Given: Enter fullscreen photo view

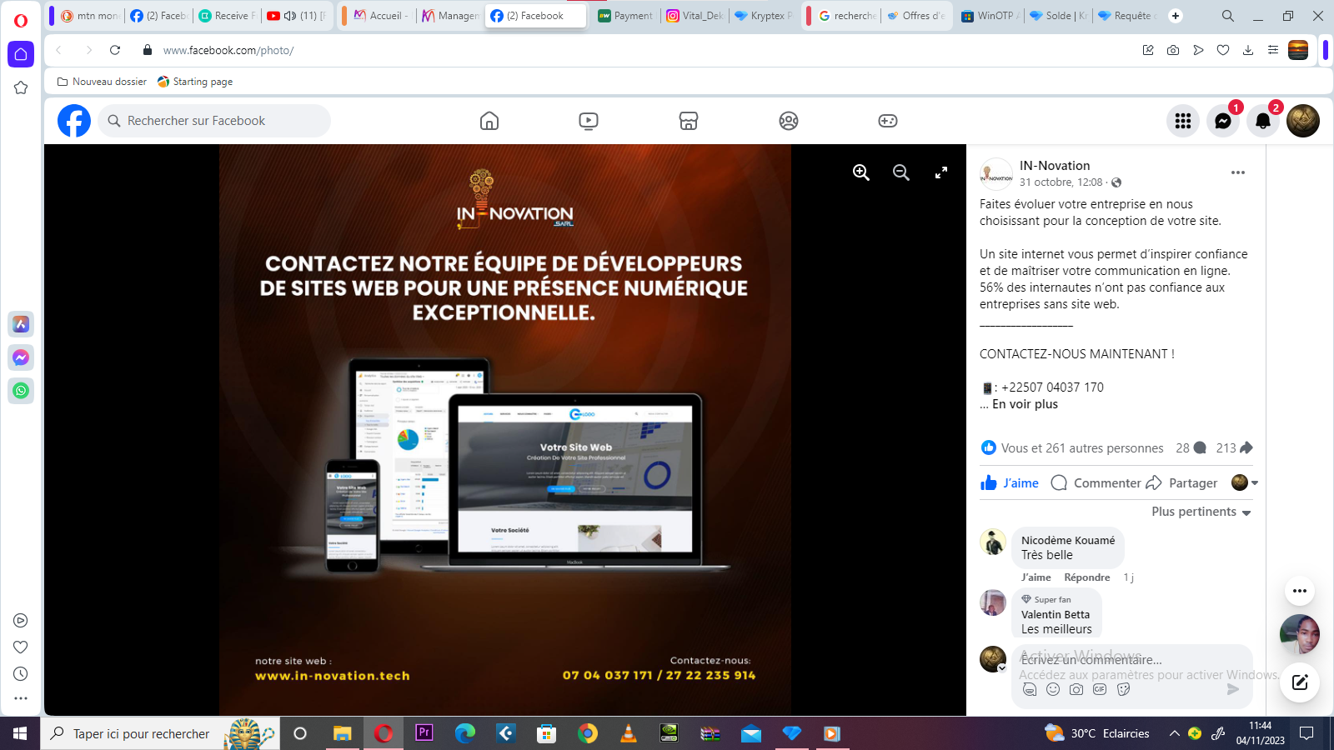Looking at the screenshot, I should [941, 172].
